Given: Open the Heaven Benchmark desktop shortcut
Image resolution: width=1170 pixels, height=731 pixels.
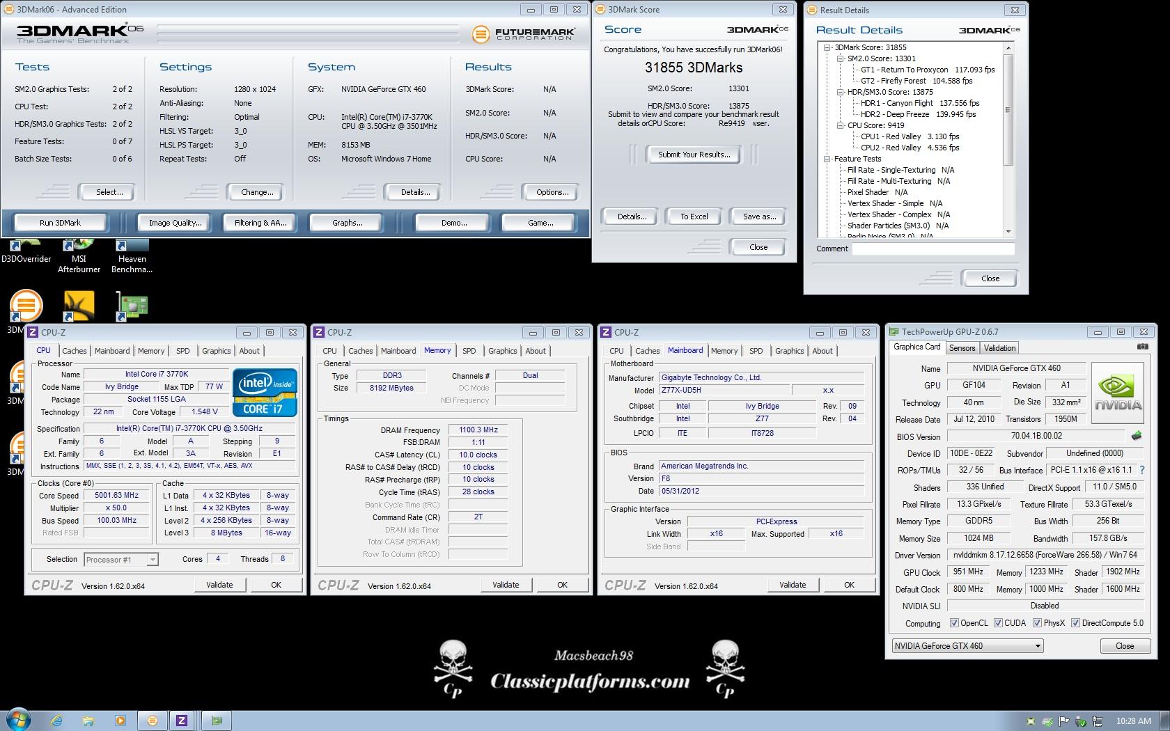Looking at the screenshot, I should 132,256.
